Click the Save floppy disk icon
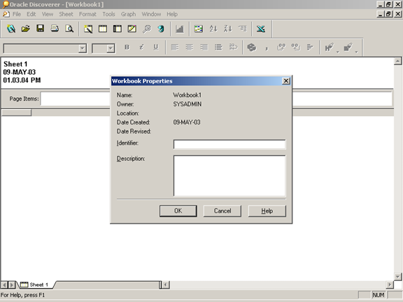Viewport: 403px width, 302px height. coord(40,29)
